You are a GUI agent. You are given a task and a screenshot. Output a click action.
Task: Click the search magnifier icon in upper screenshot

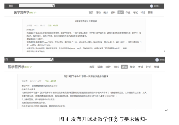[x=53, y=6]
